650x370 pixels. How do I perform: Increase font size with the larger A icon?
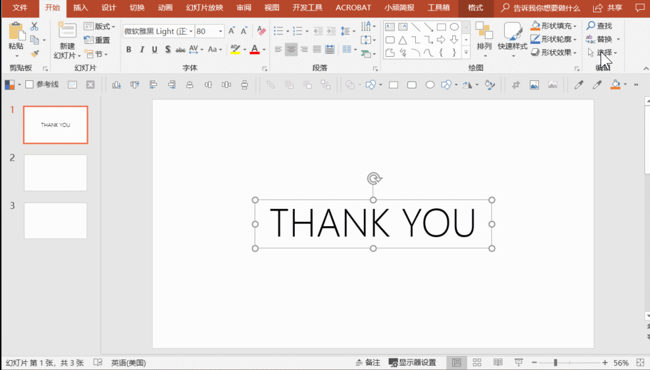pyautogui.click(x=232, y=31)
